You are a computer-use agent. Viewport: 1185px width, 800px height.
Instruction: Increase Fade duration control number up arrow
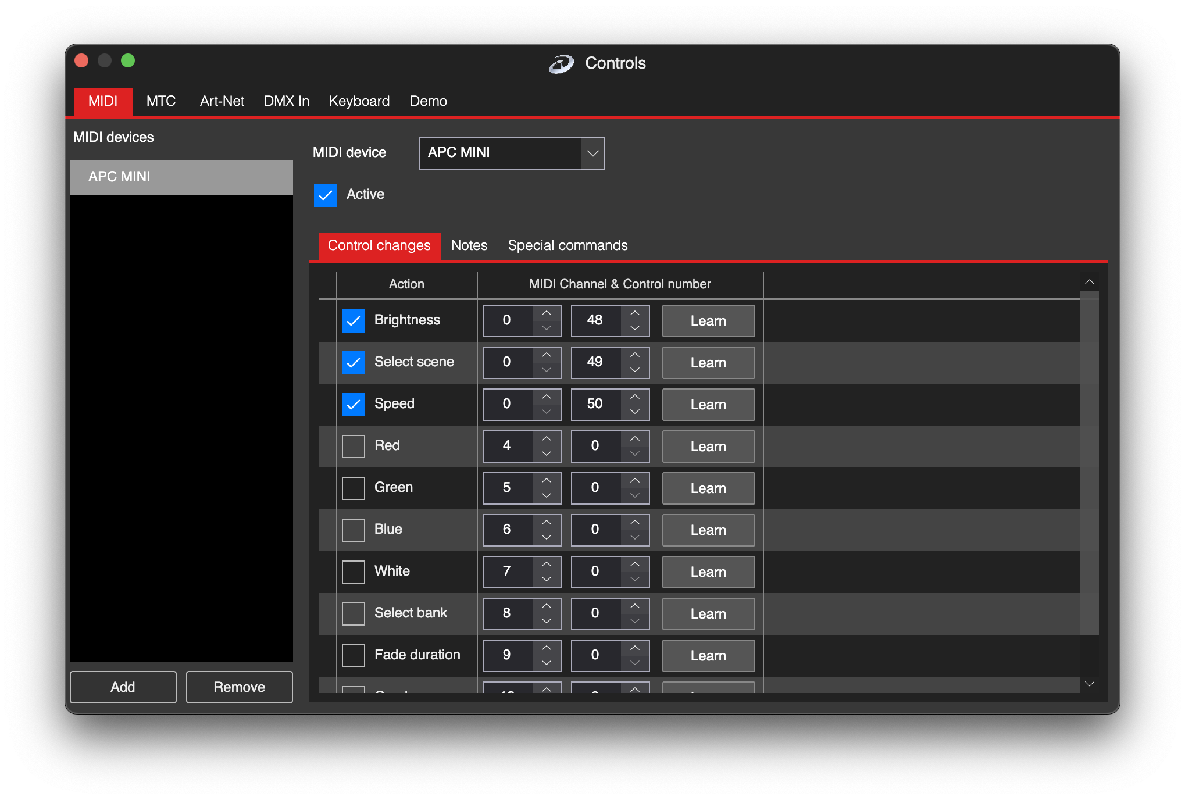click(635, 648)
